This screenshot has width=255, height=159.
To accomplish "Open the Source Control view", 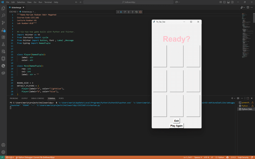I will pyautogui.click(x=3, y=23).
